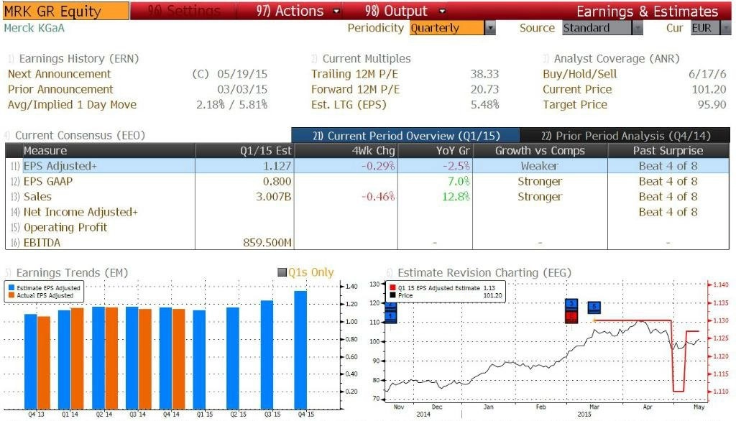Image resolution: width=736 pixels, height=421 pixels.
Task: Click the Merck KGaA company name
Action: (x=34, y=28)
